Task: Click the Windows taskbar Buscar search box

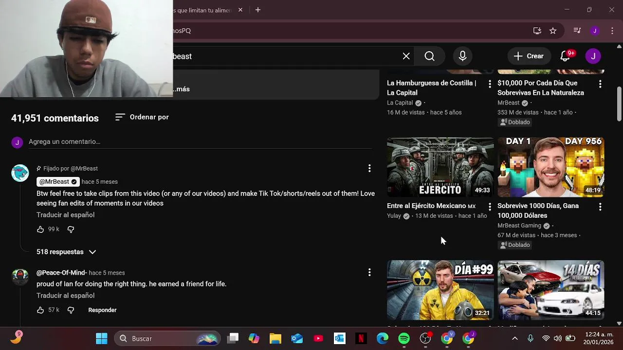Action: tap(167, 338)
